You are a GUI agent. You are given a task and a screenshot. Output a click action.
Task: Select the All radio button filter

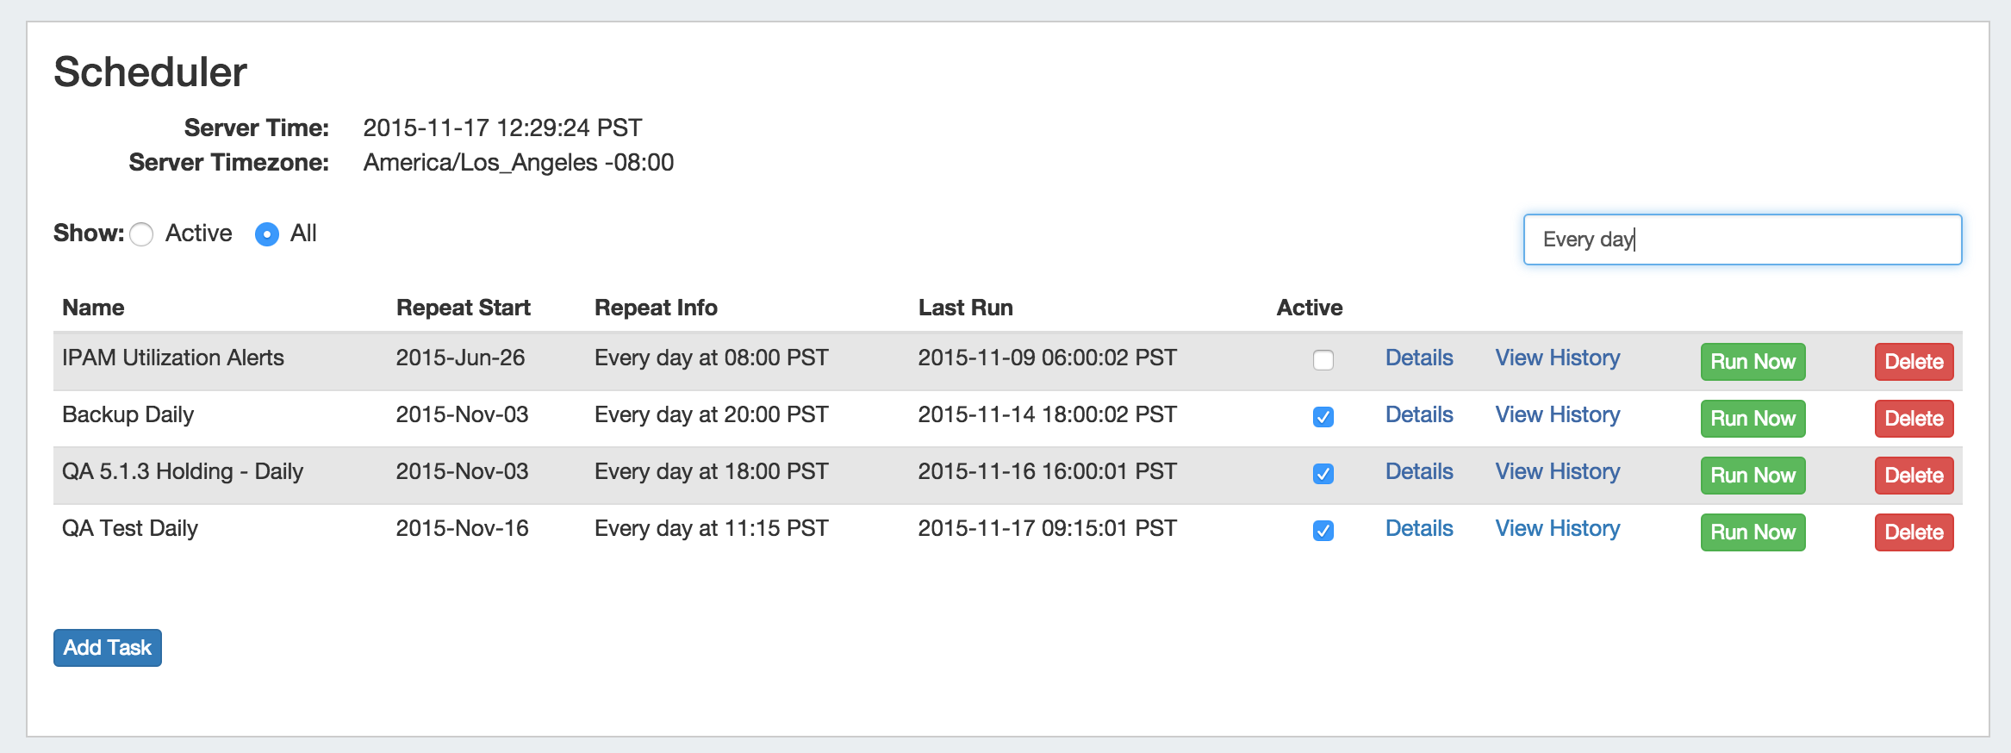267,234
